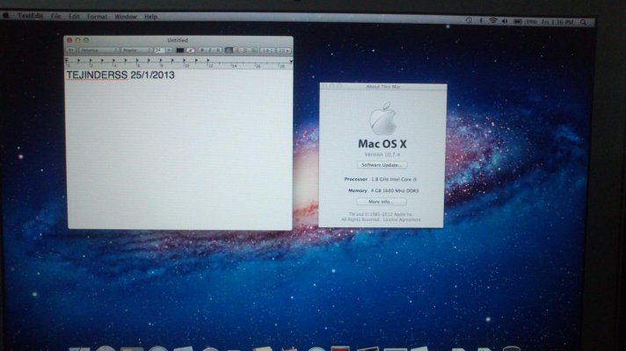The image size is (626, 351).
Task: Select left text alignment
Action: [229, 50]
